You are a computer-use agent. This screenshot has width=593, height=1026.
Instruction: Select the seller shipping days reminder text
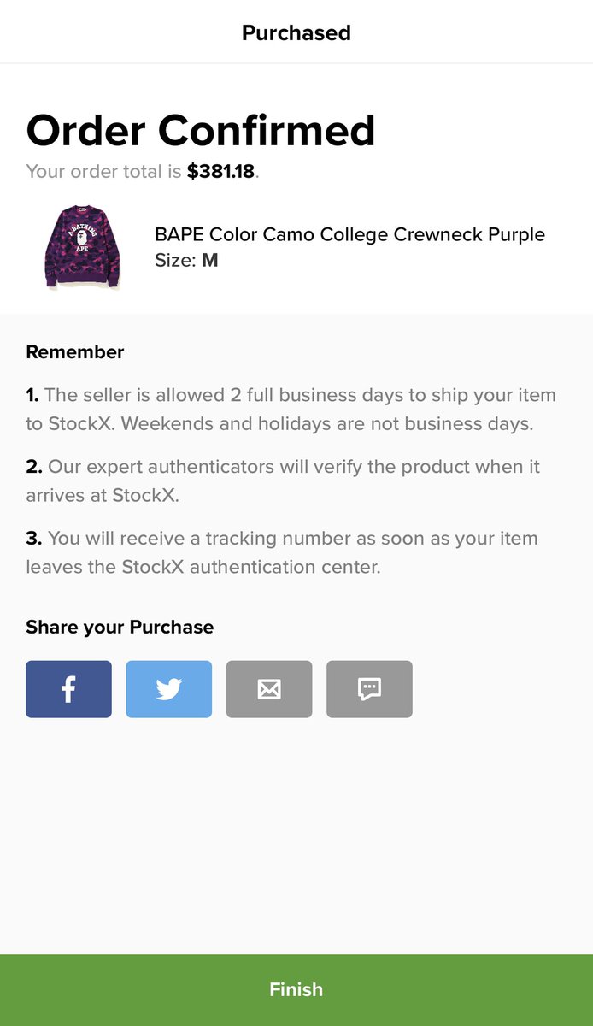(291, 410)
